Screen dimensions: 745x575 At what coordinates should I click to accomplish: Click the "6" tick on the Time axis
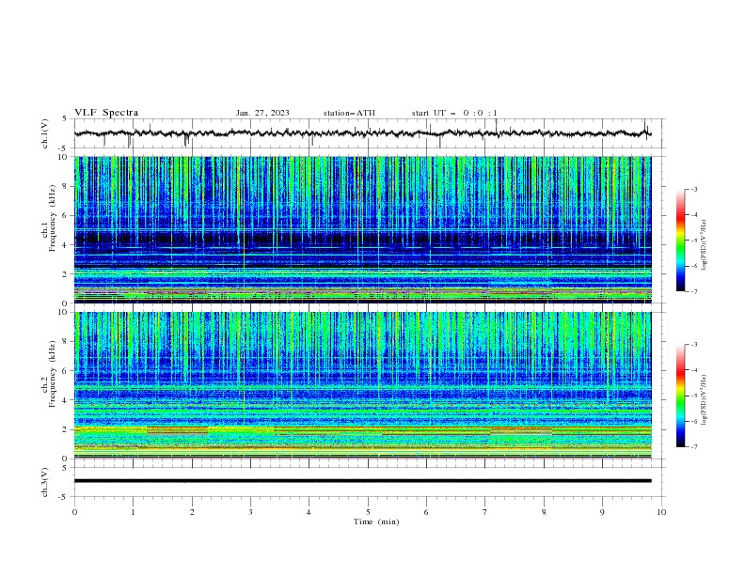(426, 512)
